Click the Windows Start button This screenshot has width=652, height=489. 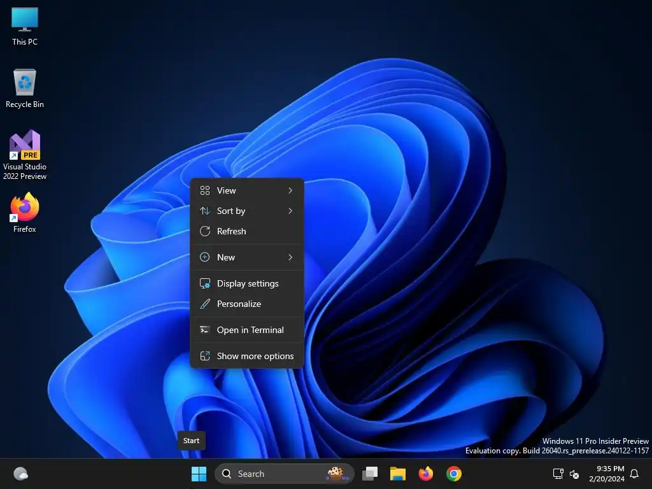199,474
